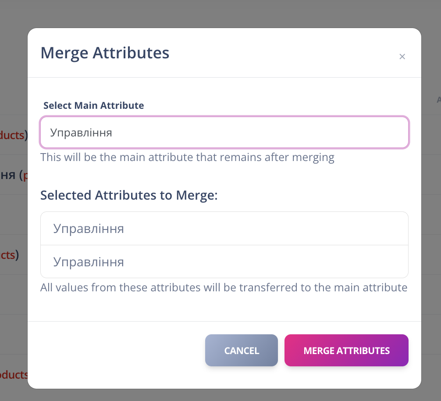Click the cut-off 'A' column header
This screenshot has height=401, width=441.
[438, 100]
